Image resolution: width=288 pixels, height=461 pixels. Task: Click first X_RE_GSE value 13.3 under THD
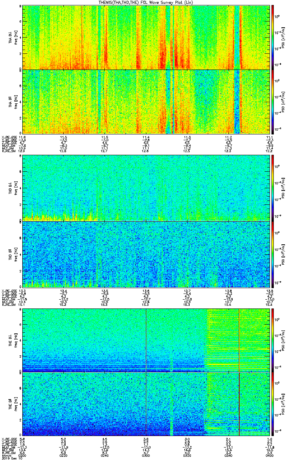pos(23,291)
